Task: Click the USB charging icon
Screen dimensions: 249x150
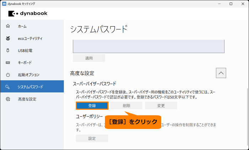Action: pyautogui.click(x=8, y=51)
